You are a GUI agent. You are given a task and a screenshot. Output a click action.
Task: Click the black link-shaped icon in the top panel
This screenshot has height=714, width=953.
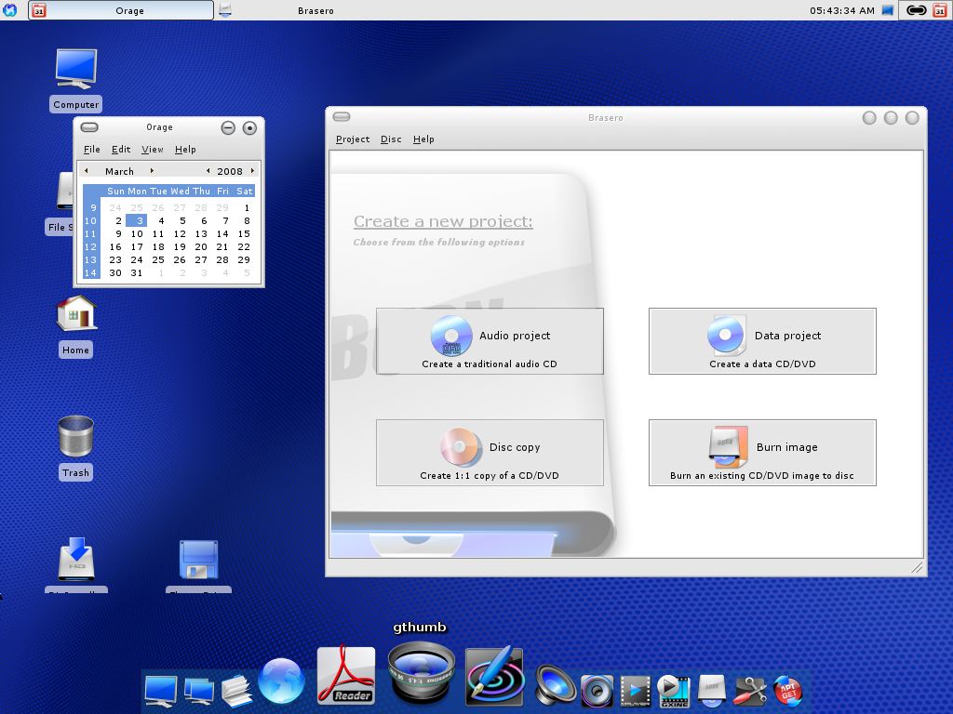coord(916,10)
